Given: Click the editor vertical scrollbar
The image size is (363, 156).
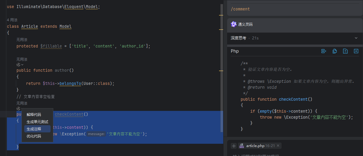Looking at the screenshot, I should pyautogui.click(x=222, y=68).
